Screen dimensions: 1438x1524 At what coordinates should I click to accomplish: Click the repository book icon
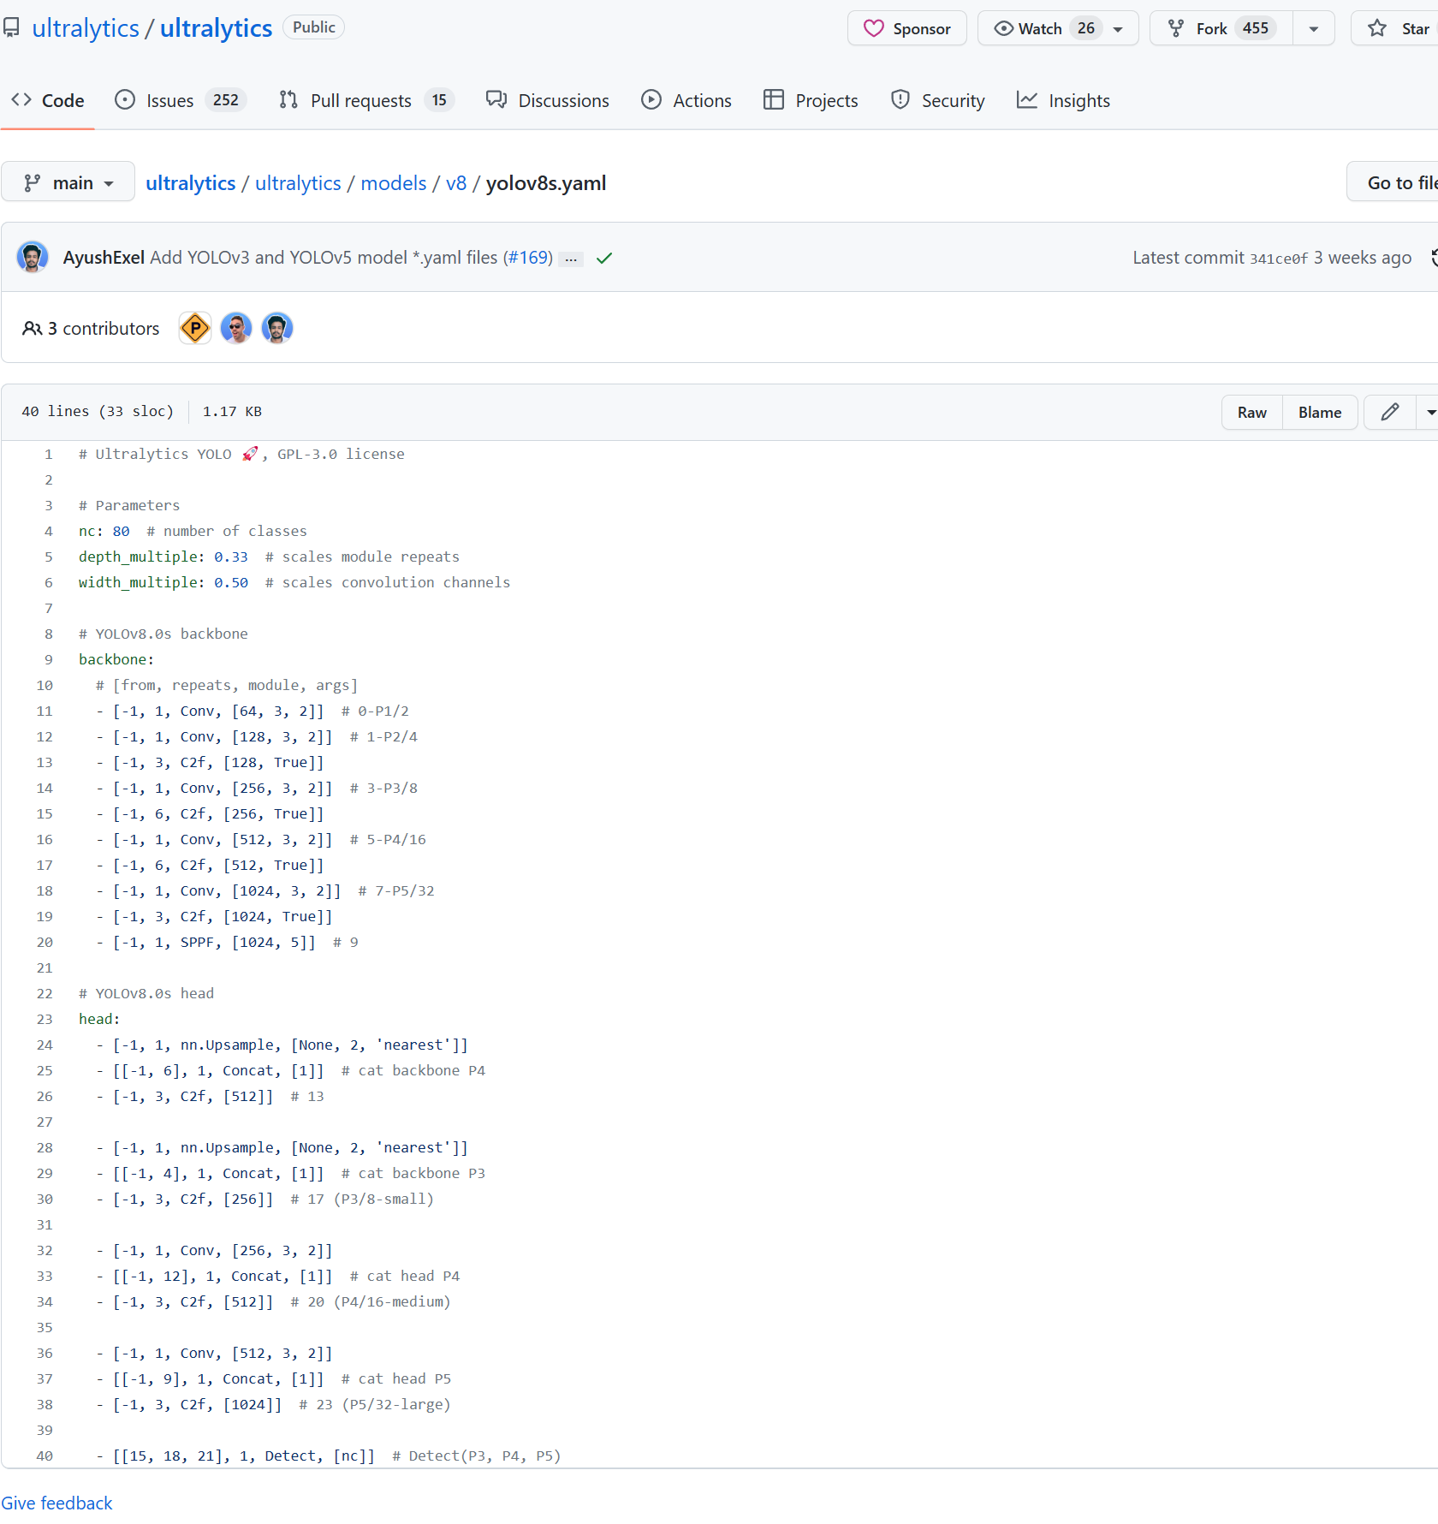[x=11, y=28]
